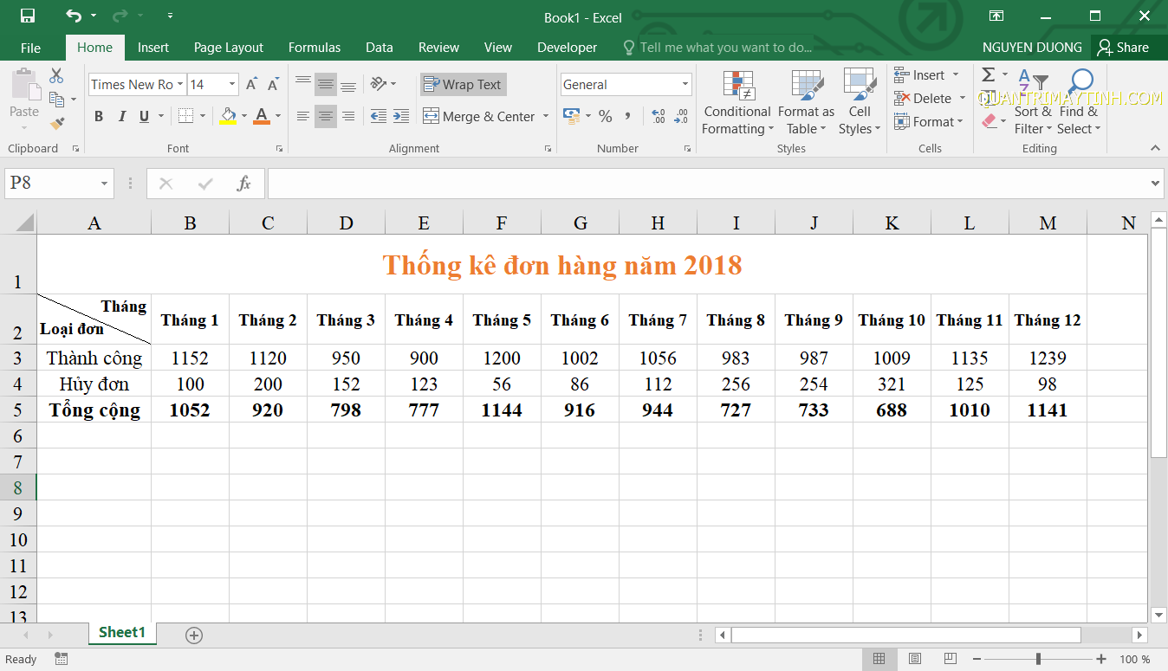Click the Align Left icon
1168x671 pixels.
click(x=303, y=116)
